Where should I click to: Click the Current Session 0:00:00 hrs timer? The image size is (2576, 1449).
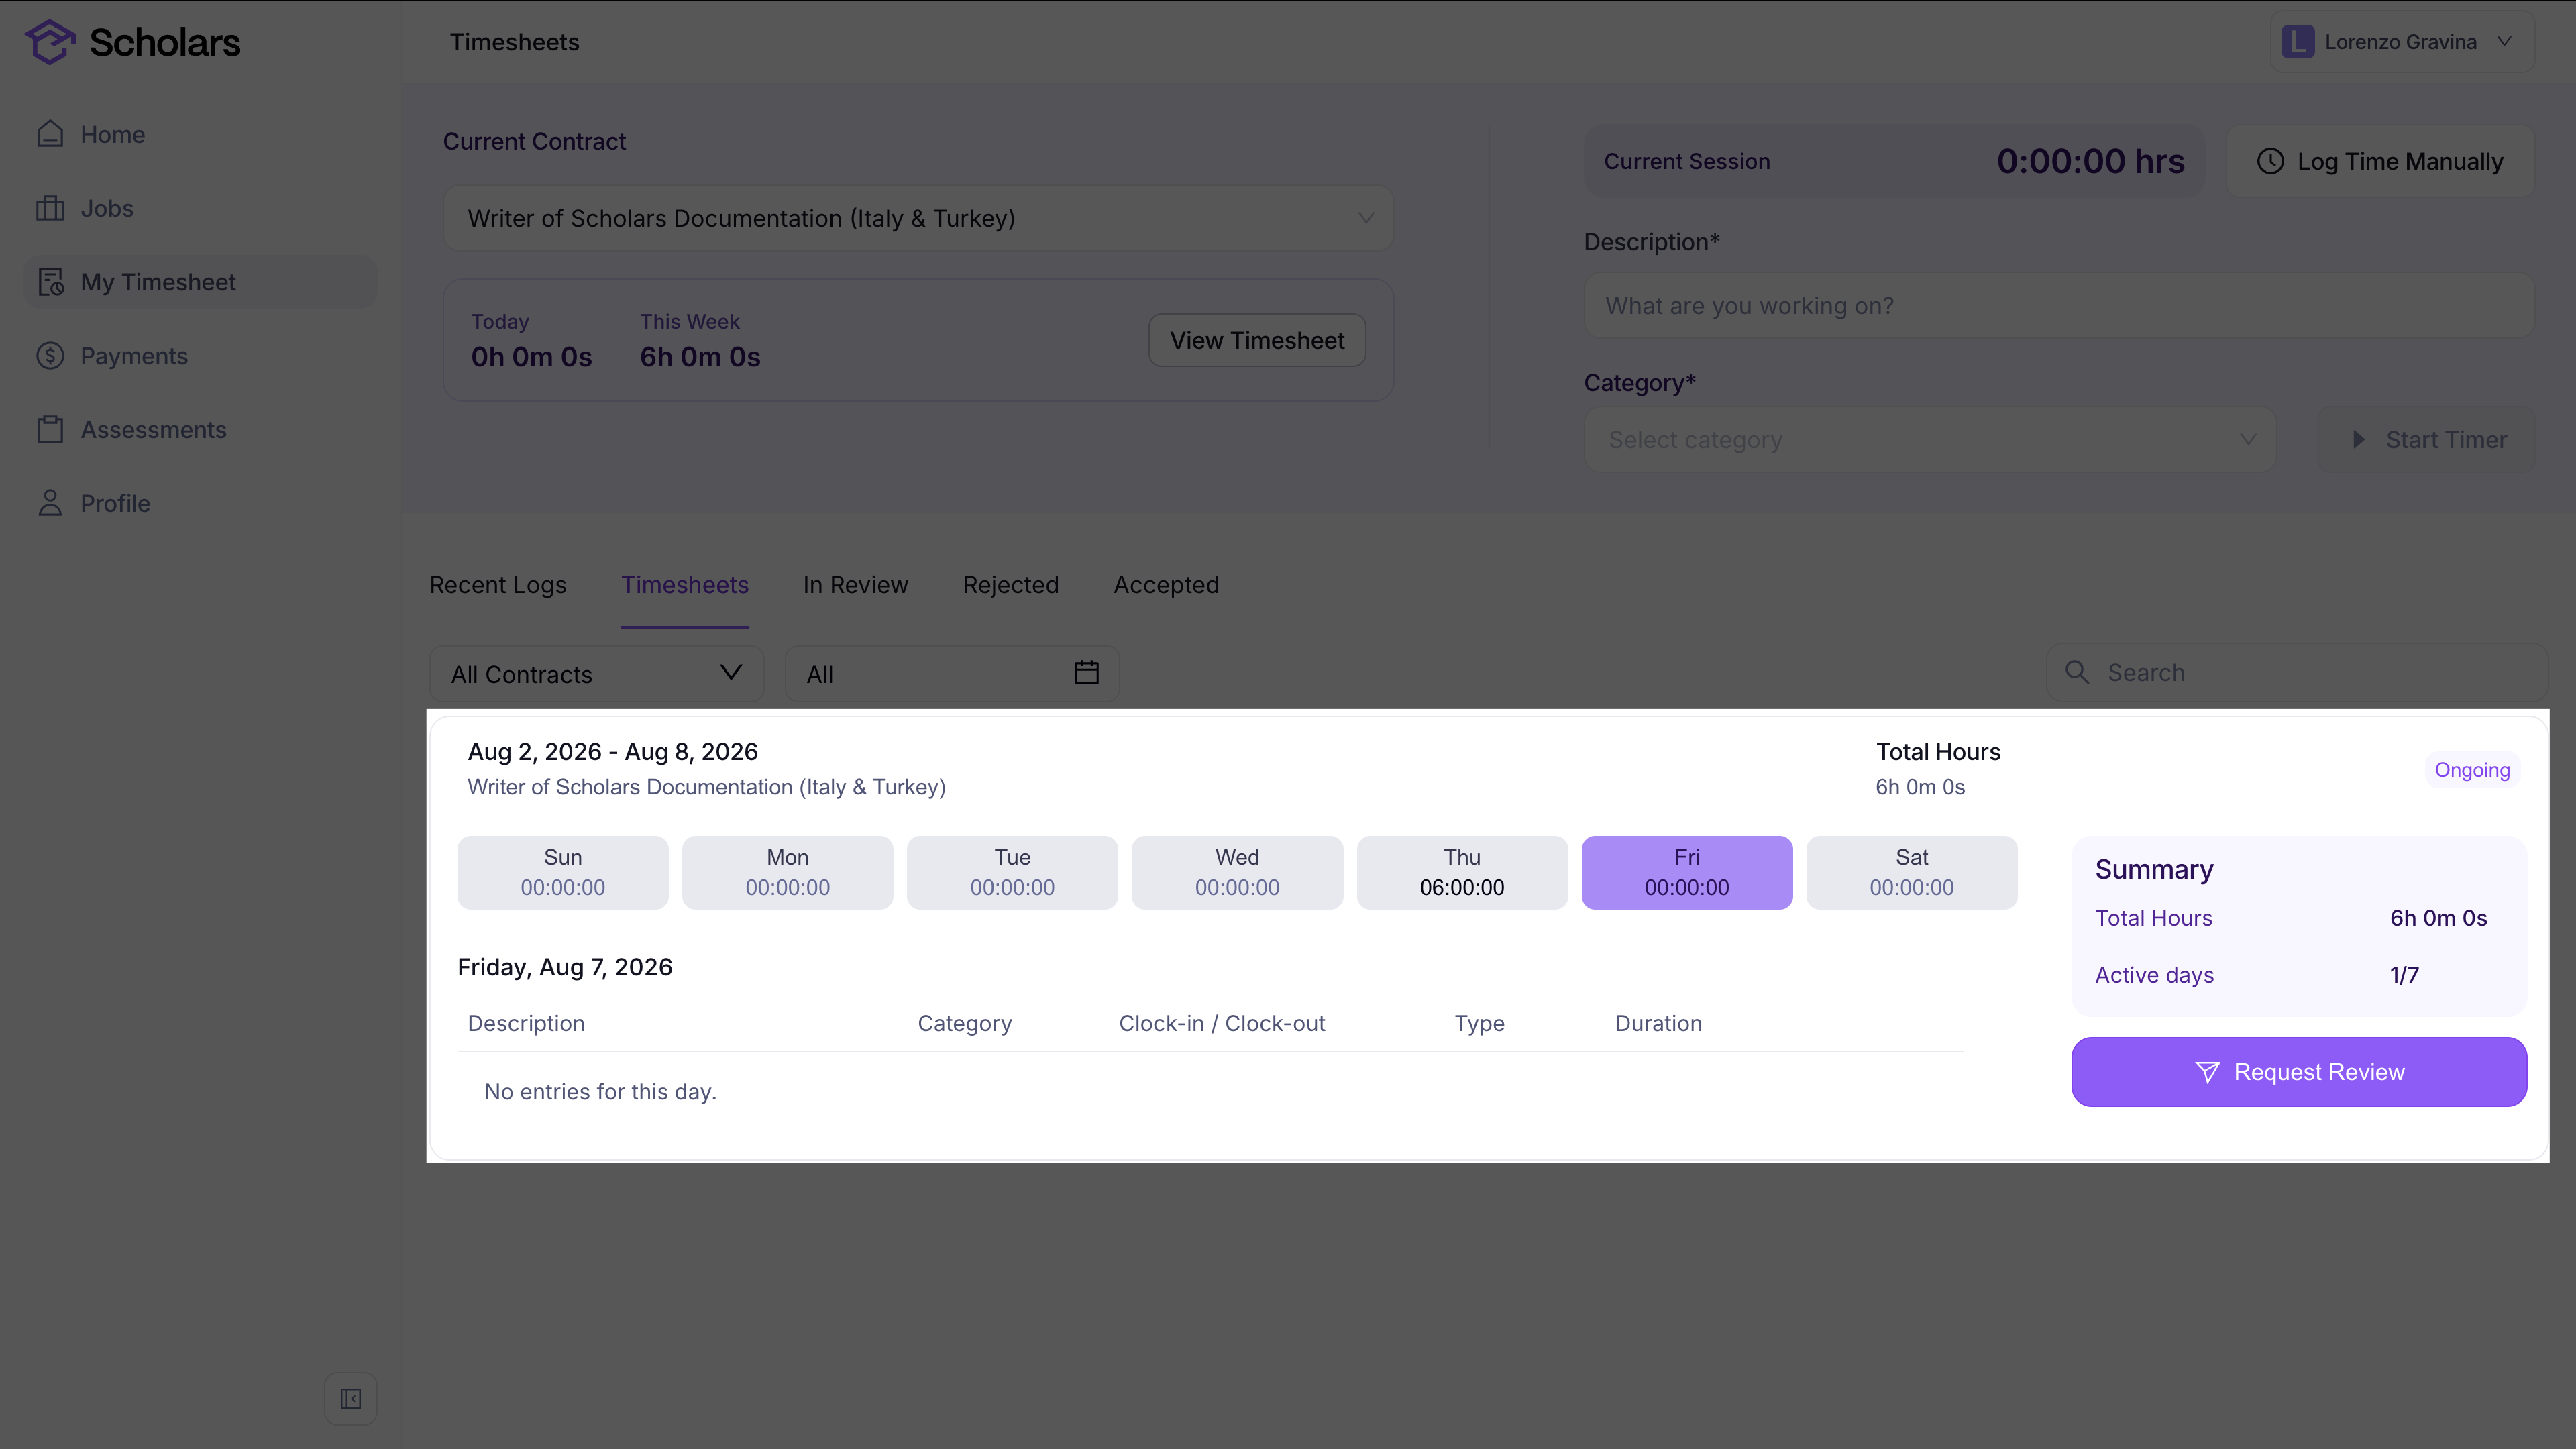point(2090,161)
